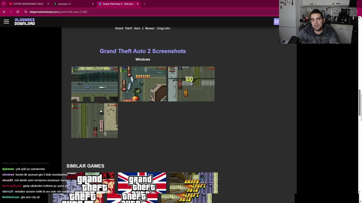Open the third similar game with yellow logo
Image resolution: width=362 pixels, height=203 pixels.
pyautogui.click(x=194, y=183)
